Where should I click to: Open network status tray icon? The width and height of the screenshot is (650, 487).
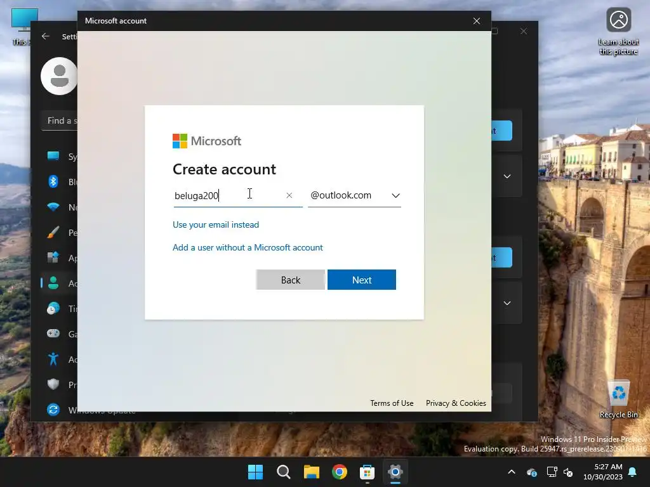(552, 472)
